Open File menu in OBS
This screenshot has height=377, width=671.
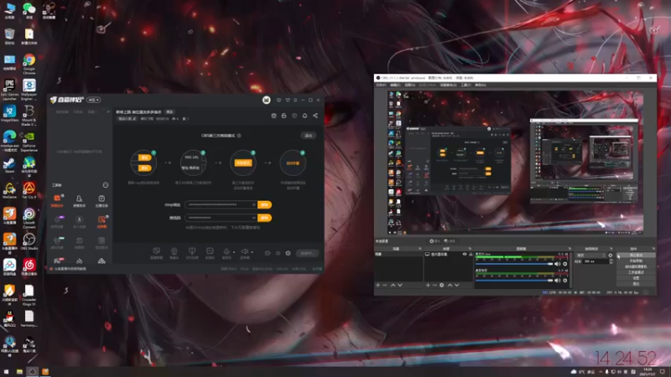(x=381, y=85)
